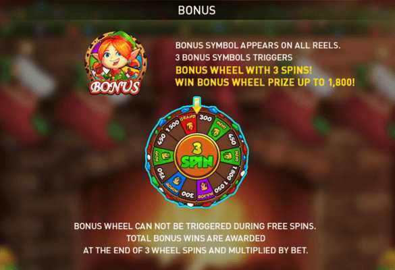Select the purple MAJOR jackpot wedge
This screenshot has height=270, width=395.
[x=205, y=188]
